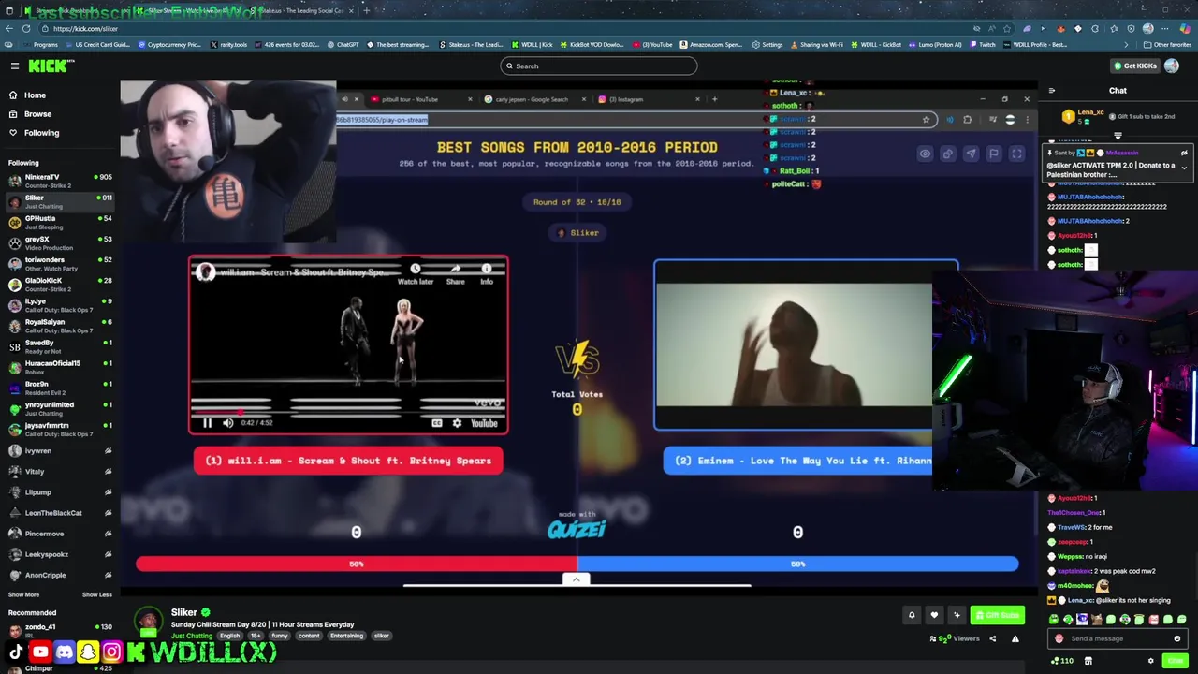Vote for will.i.am - Scream & Shout label

click(348, 461)
